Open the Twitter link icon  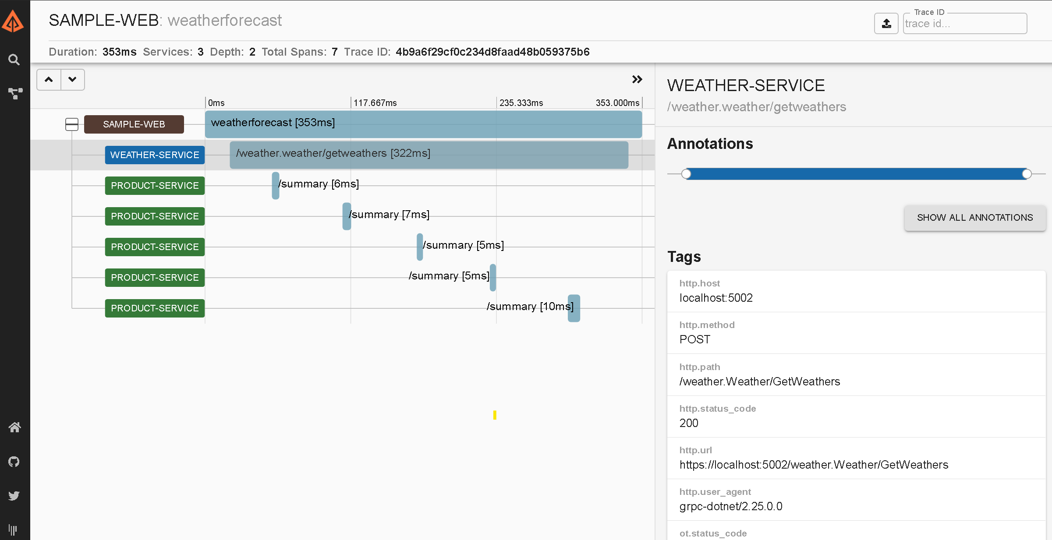click(x=14, y=496)
